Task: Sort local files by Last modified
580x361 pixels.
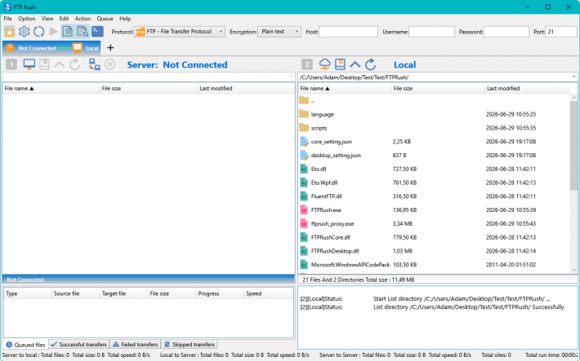Action: point(520,89)
